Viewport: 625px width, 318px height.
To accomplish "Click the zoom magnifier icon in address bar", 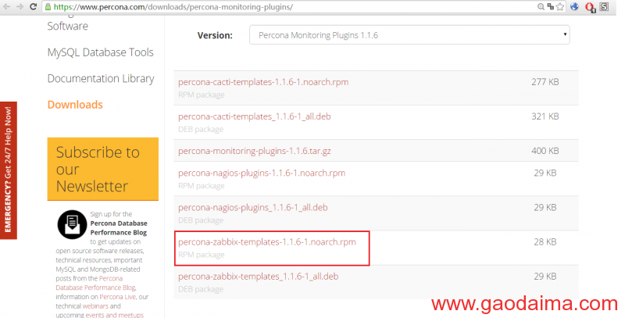I will coord(541,6).
